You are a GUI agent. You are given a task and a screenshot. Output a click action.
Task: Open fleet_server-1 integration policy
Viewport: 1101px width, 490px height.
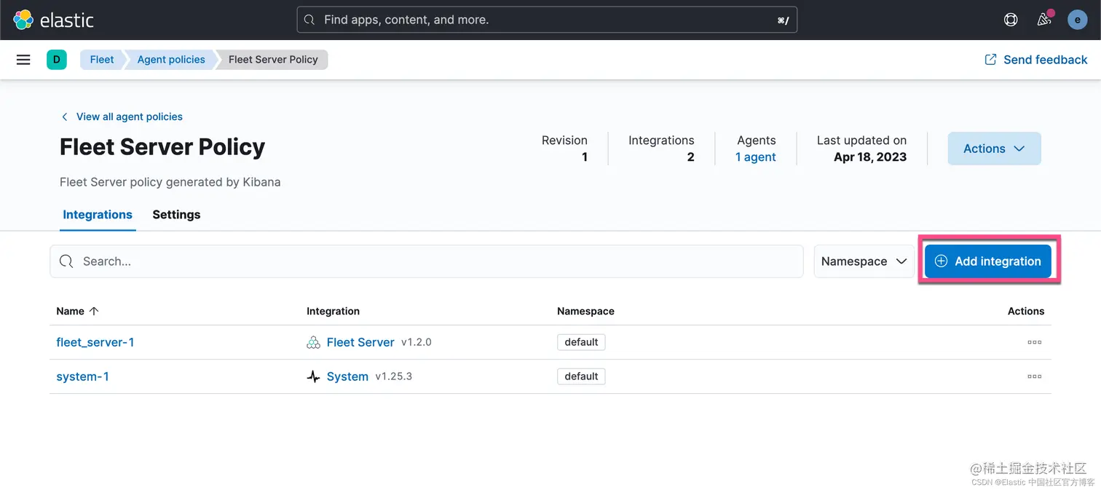click(95, 342)
